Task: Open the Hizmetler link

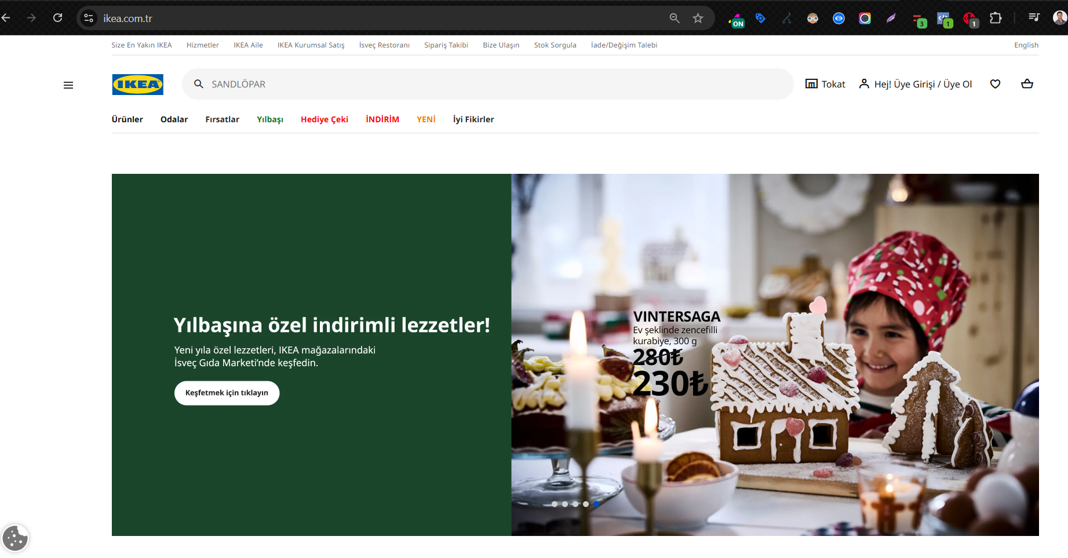Action: tap(203, 45)
